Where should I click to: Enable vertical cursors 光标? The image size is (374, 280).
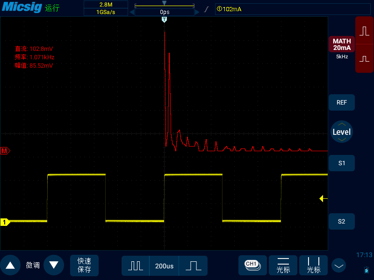tap(313, 265)
